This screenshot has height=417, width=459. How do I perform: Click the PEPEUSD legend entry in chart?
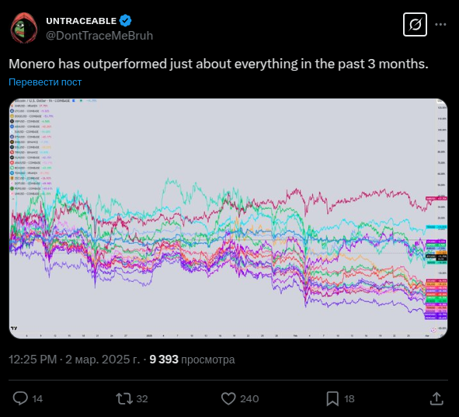[32, 189]
